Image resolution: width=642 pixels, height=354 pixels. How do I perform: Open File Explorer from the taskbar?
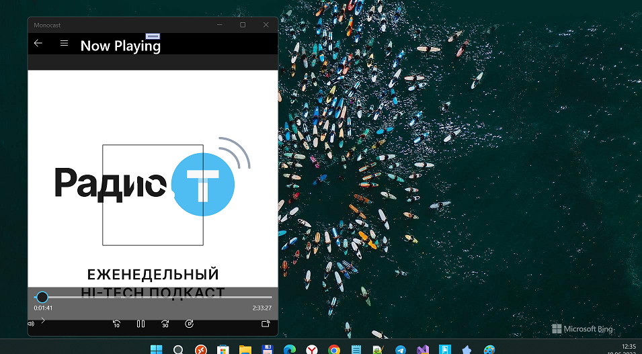point(245,350)
